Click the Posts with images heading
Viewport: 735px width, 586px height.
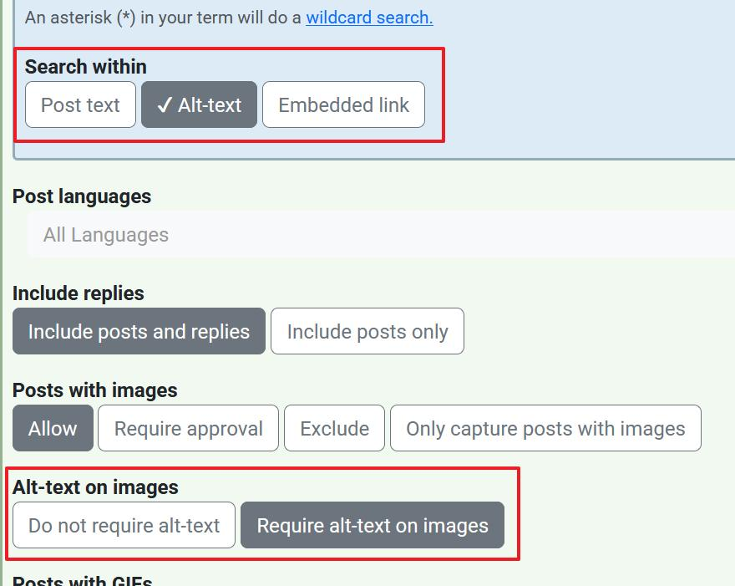pos(95,390)
